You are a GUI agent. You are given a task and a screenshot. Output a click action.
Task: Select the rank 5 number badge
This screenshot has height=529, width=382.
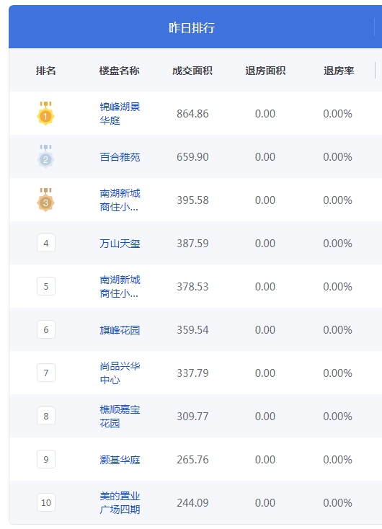(46, 286)
